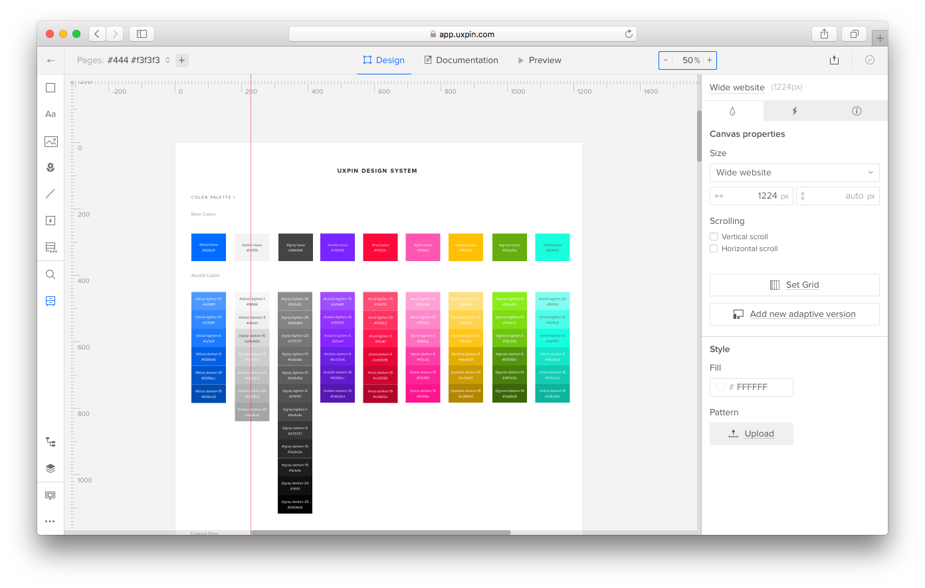Viewport: 925px width, 588px height.
Task: Click the fill color circle swatch
Action: coord(720,387)
